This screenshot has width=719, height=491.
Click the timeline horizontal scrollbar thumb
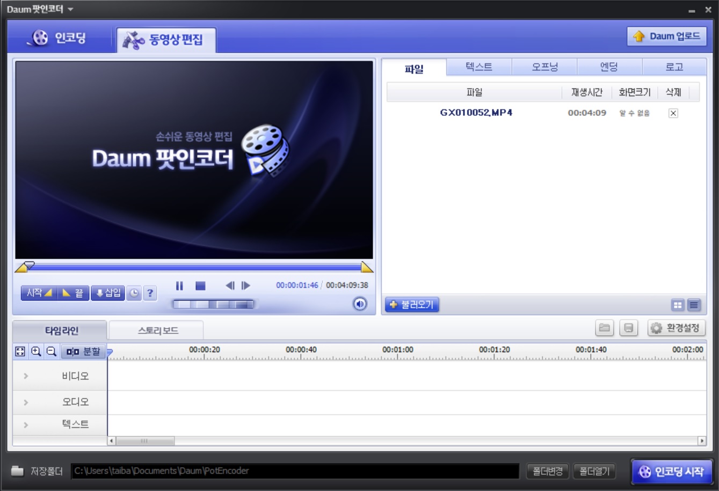click(145, 441)
